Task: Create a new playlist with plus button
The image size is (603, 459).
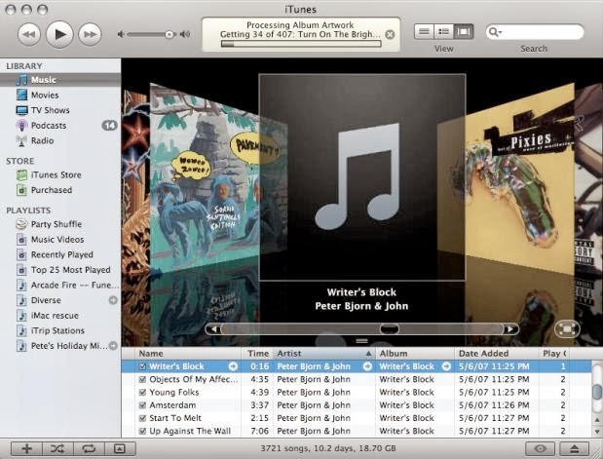Action: pos(26,448)
